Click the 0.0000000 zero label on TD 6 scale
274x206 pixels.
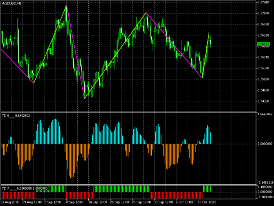pos(265,144)
